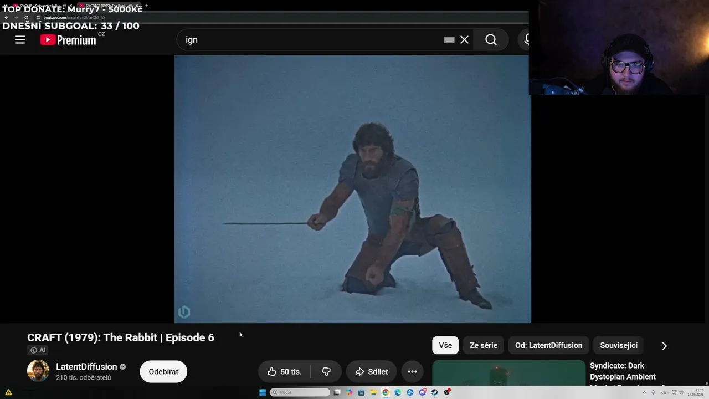Open OBS Studio from taskbar

[x=447, y=392]
